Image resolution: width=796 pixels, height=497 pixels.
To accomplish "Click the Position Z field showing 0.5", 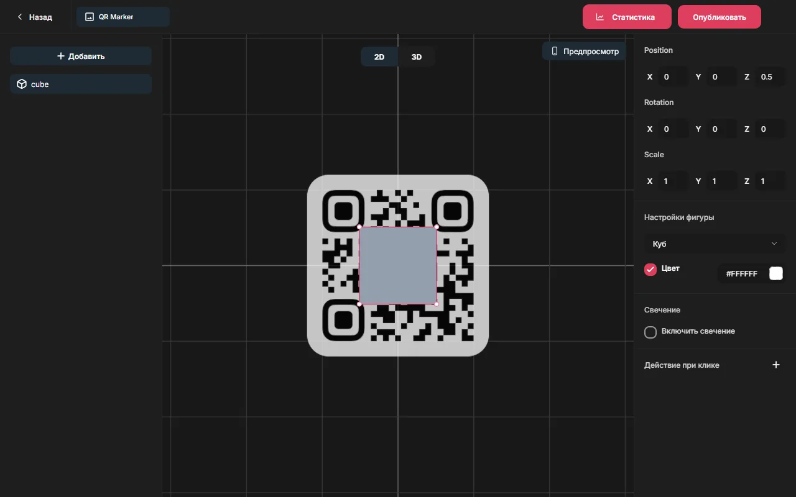I will click(771, 77).
